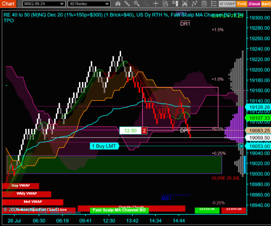
Task: Toggle the US RTH OR red button
Action: pyautogui.click(x=234, y=210)
